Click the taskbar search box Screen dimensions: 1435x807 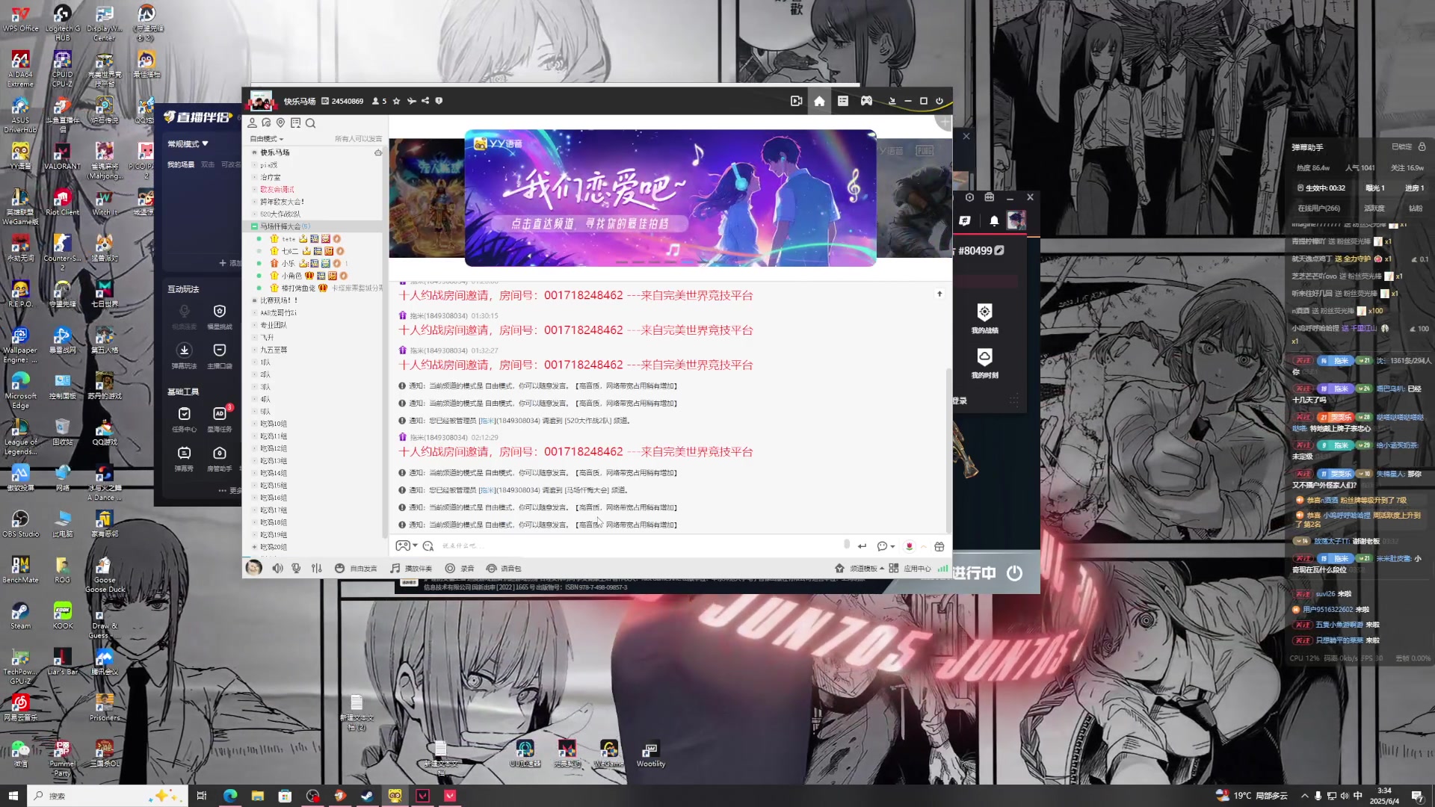click(x=107, y=796)
